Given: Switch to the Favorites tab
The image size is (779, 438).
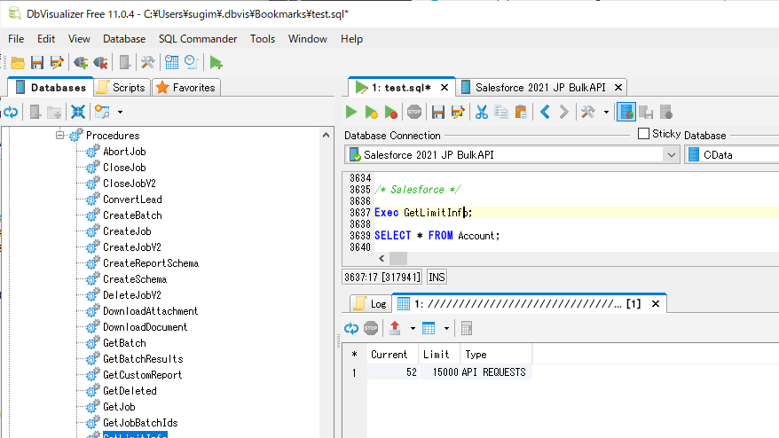Looking at the screenshot, I should (x=185, y=88).
